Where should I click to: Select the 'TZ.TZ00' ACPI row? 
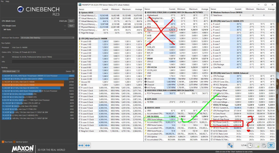(x=176, y=102)
